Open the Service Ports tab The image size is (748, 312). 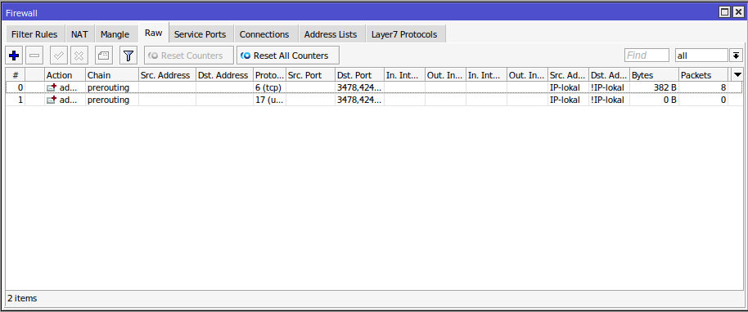click(201, 34)
